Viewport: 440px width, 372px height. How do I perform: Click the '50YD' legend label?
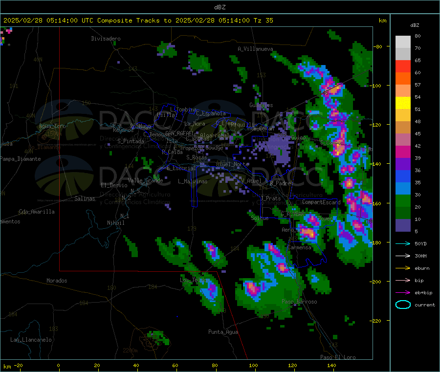pos(420,244)
